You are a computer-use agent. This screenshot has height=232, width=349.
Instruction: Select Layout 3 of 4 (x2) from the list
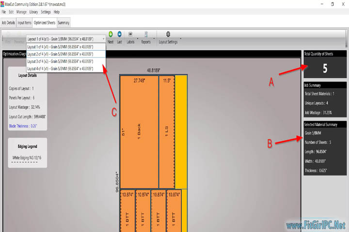click(66, 61)
